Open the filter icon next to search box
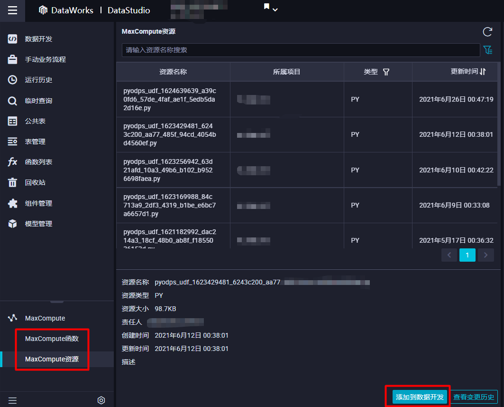 pos(488,50)
